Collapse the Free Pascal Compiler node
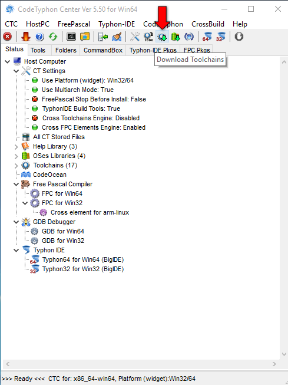 [x=16, y=184]
